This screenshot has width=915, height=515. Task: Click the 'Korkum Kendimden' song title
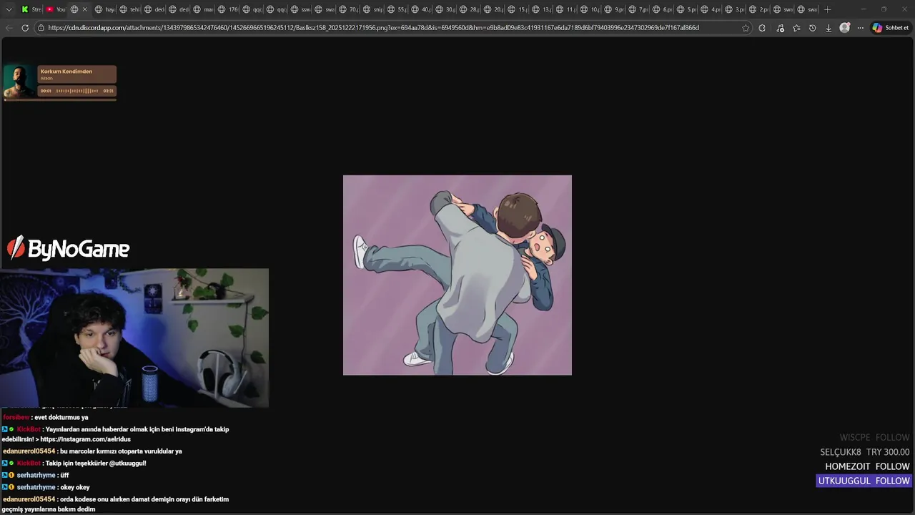tap(66, 72)
